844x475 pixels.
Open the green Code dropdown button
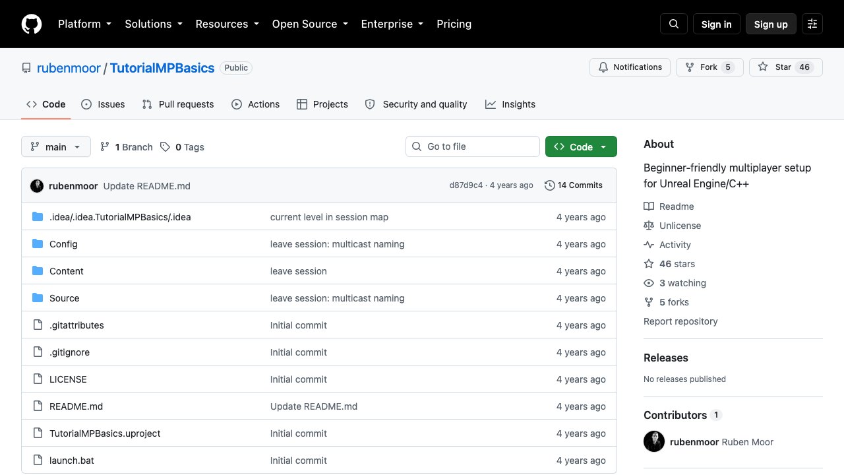tap(581, 146)
